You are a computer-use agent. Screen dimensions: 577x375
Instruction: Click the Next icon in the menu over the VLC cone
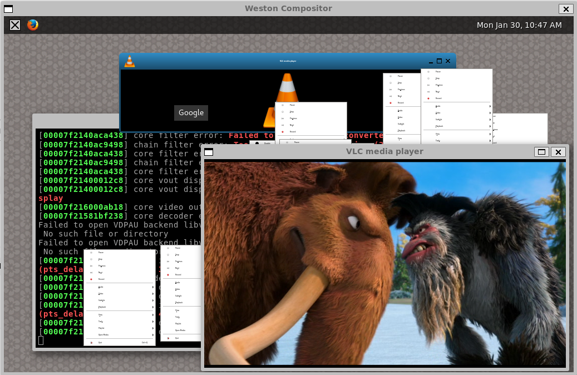click(x=283, y=125)
